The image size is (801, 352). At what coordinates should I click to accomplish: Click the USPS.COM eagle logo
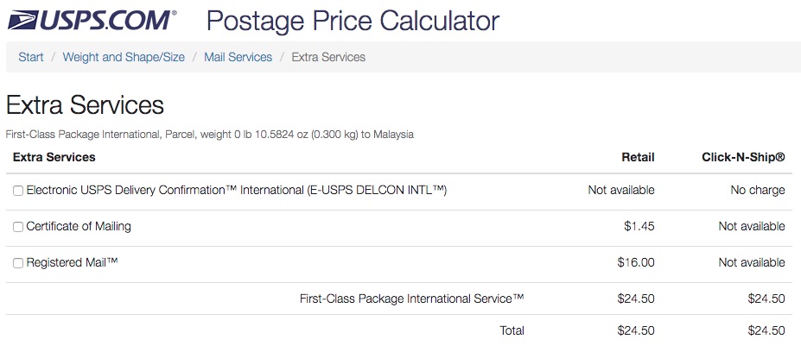(x=91, y=19)
